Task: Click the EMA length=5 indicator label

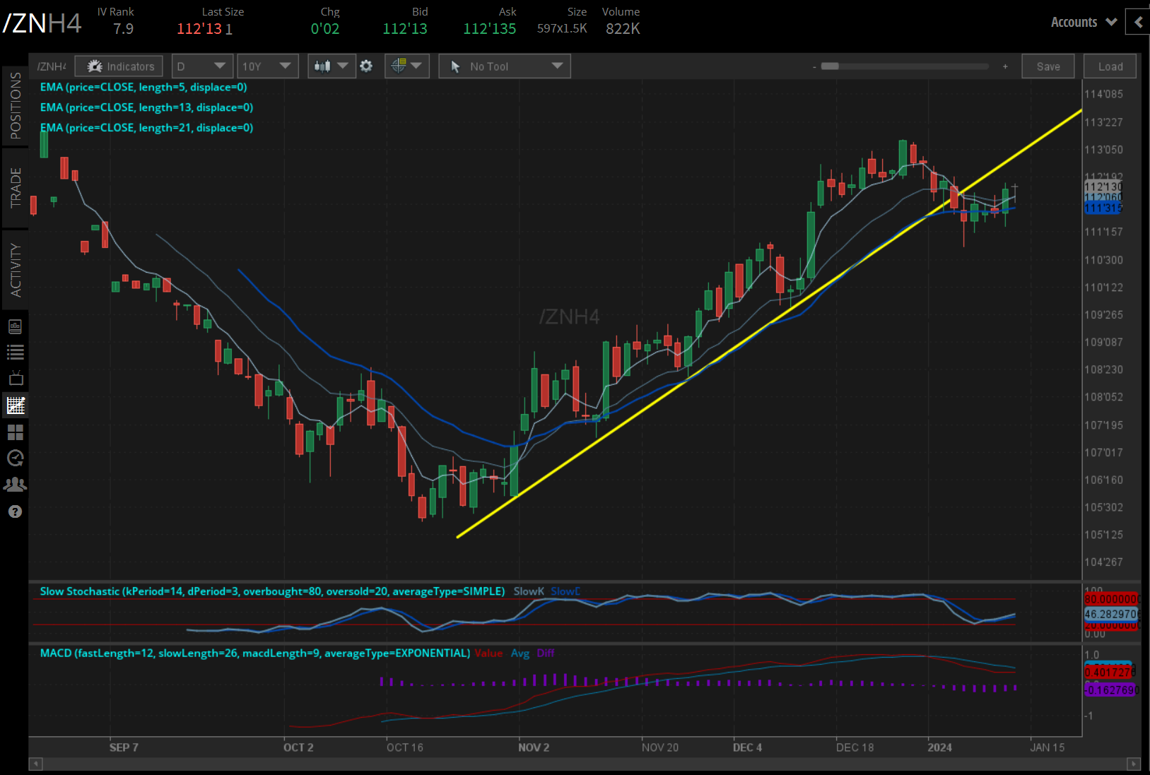Action: point(143,87)
